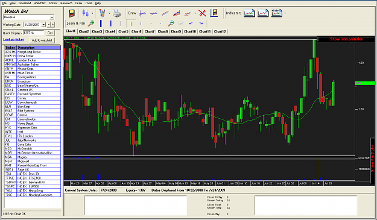Click the pan right blue arrow icon
377x220 pixels.
201,24
